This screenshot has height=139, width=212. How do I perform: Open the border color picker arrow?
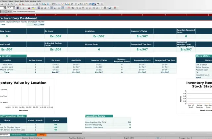[112, 8]
